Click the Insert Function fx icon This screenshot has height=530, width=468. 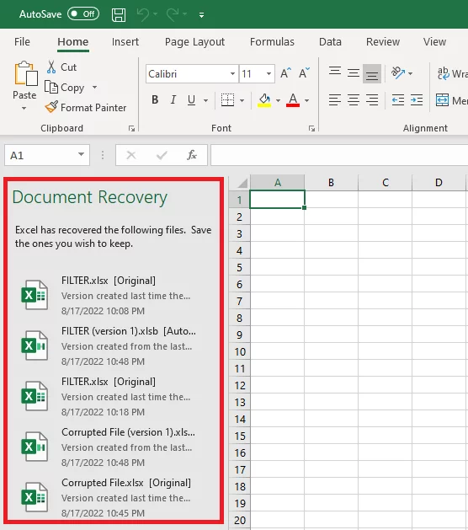(x=192, y=155)
